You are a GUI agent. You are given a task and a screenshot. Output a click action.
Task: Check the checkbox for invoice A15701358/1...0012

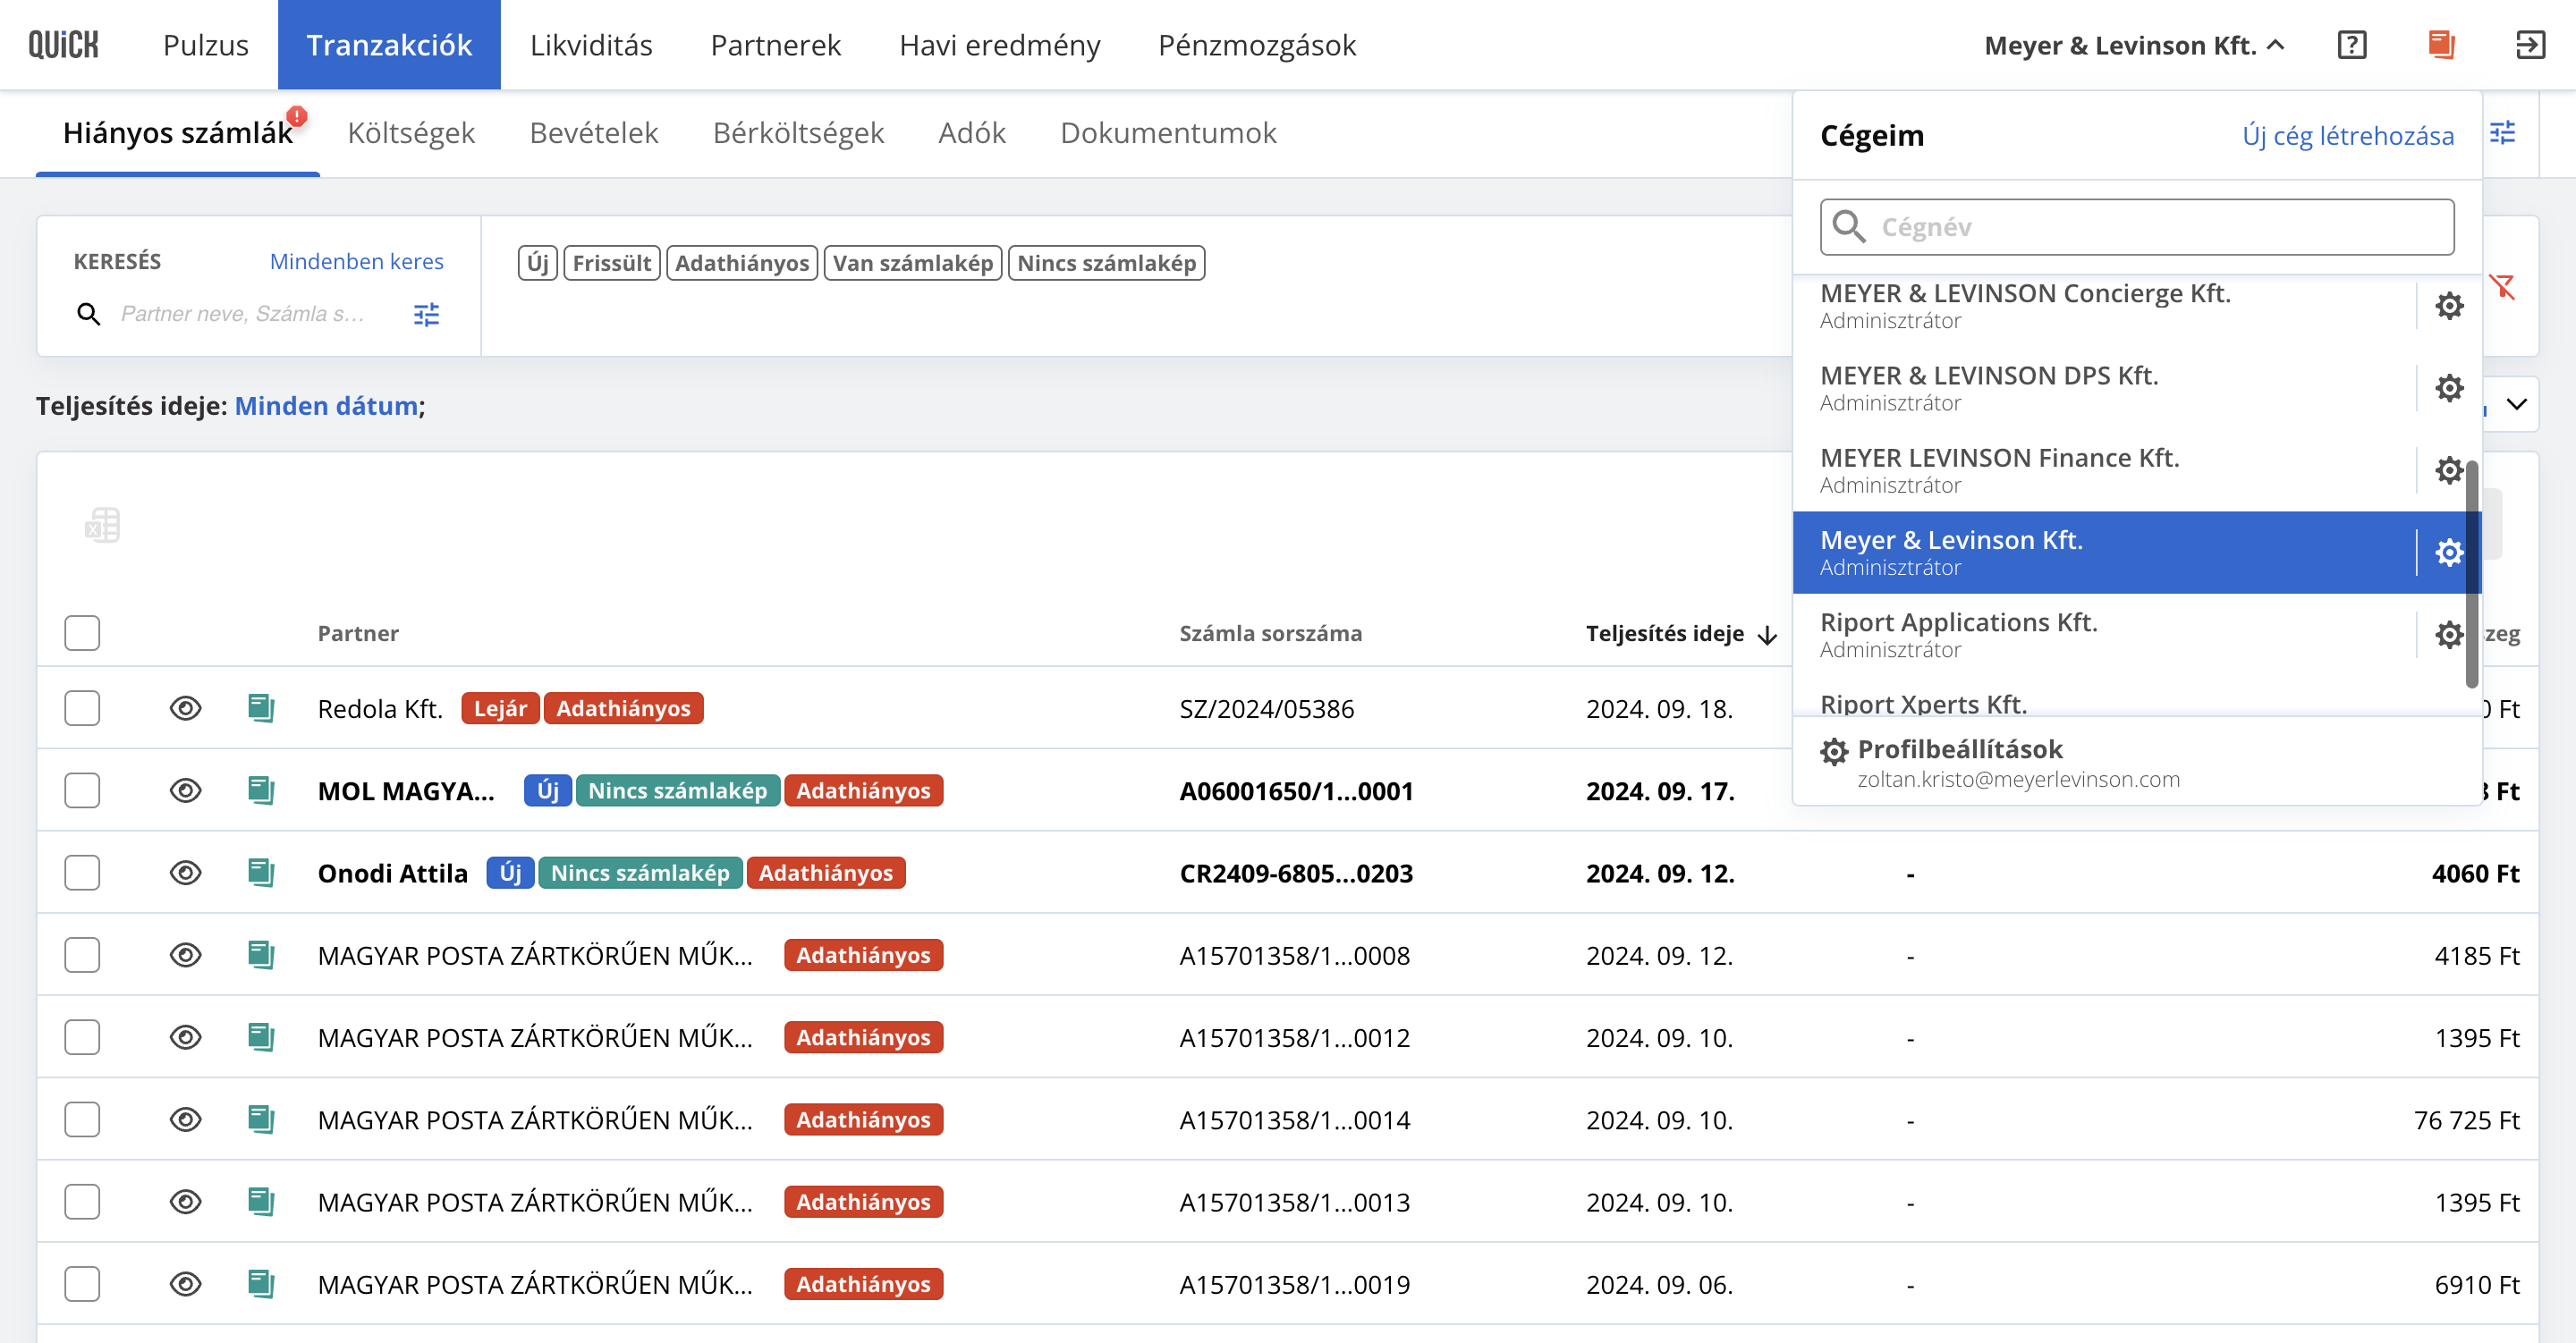pos(82,1037)
